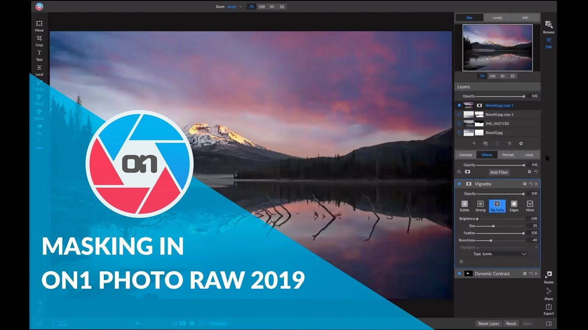Viewport: 588px width, 330px height.
Task: Open the Vignette filter gear menu
Action: [x=525, y=184]
